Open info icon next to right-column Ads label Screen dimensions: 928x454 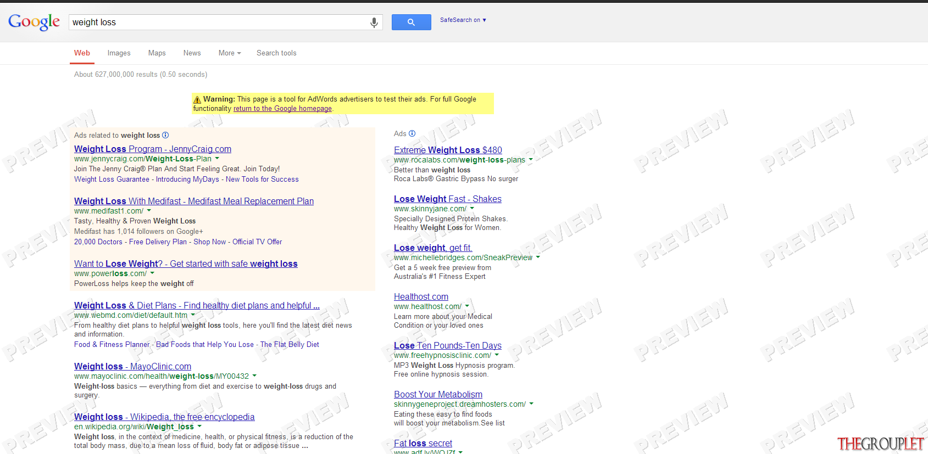412,133
